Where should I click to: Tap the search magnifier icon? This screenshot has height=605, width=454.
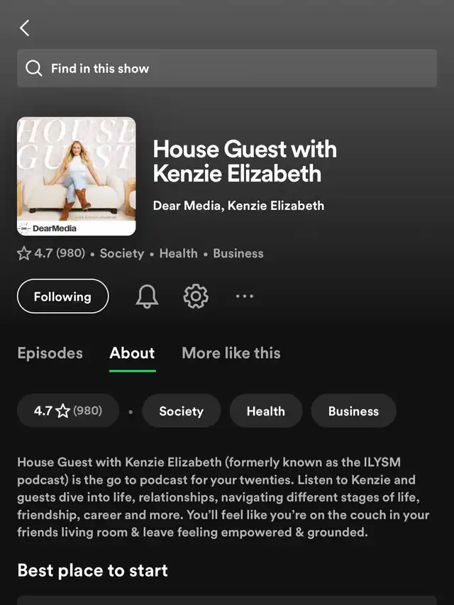(x=34, y=68)
